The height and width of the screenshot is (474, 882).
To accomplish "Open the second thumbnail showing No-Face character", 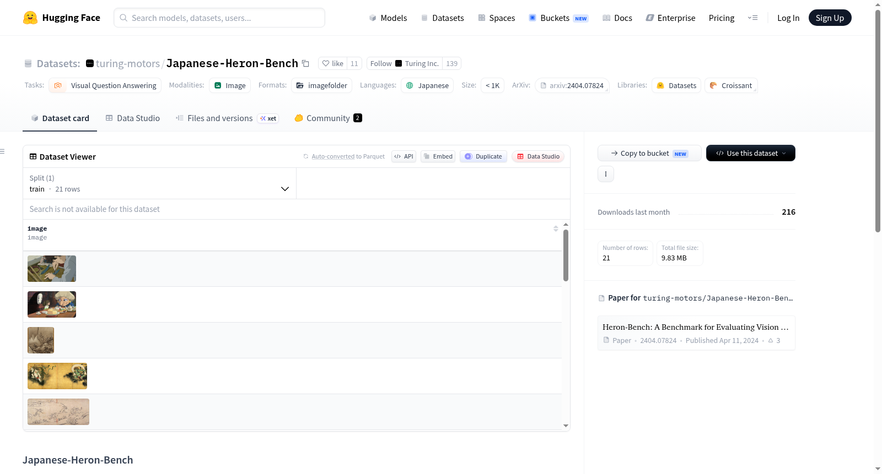I will tap(52, 304).
